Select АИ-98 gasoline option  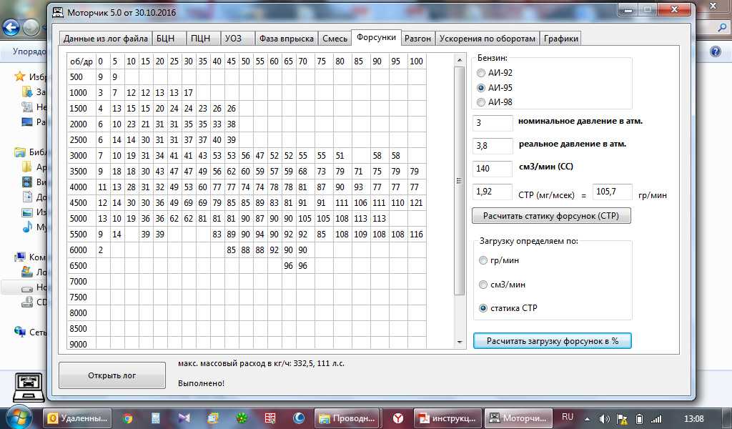pyautogui.click(x=481, y=102)
